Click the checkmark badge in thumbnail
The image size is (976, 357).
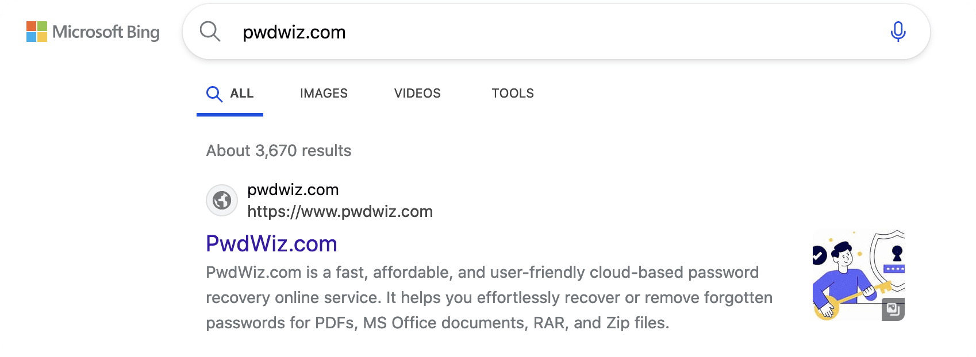click(x=819, y=255)
